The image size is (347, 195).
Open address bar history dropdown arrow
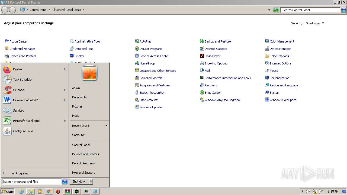coord(269,10)
